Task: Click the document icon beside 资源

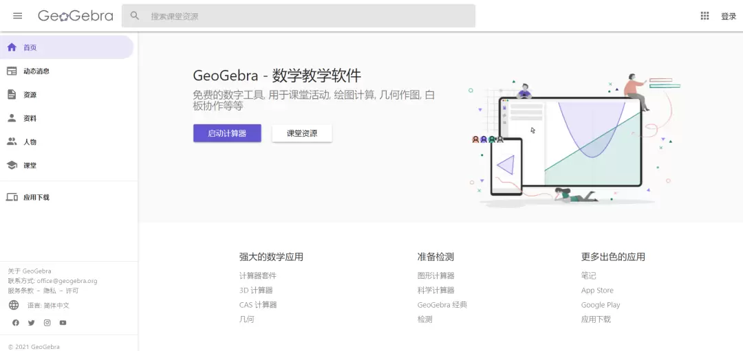Action: 12,95
